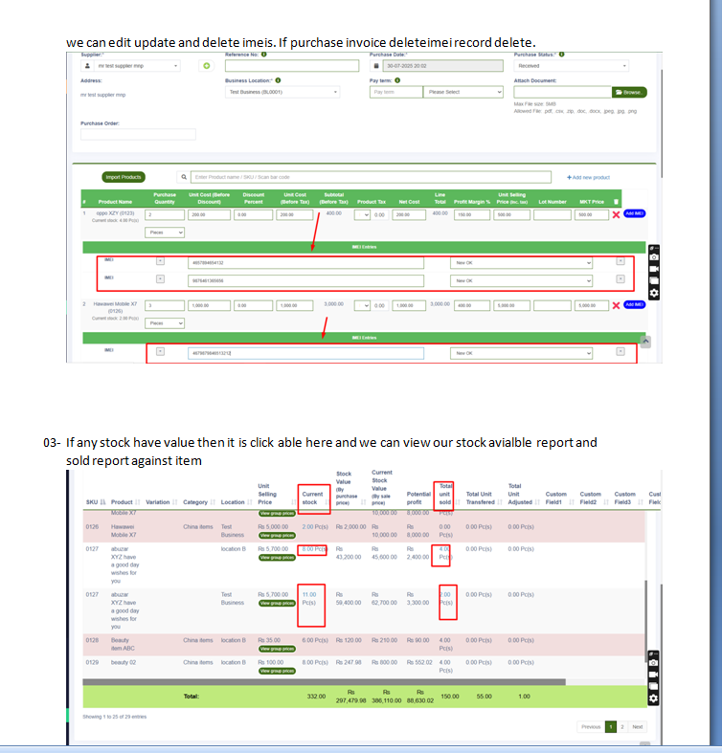
Task: Click the camera icon in the upper floating toolbar
Action: tap(654, 258)
